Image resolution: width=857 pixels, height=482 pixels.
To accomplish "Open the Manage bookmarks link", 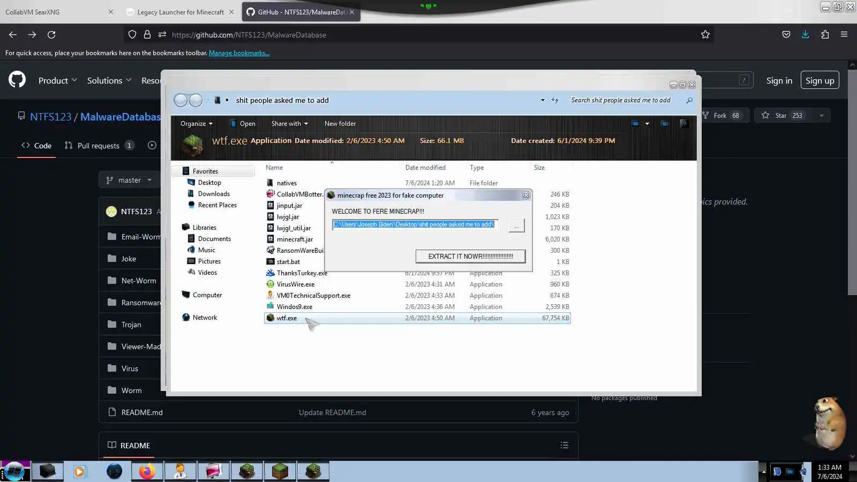I will click(x=239, y=53).
